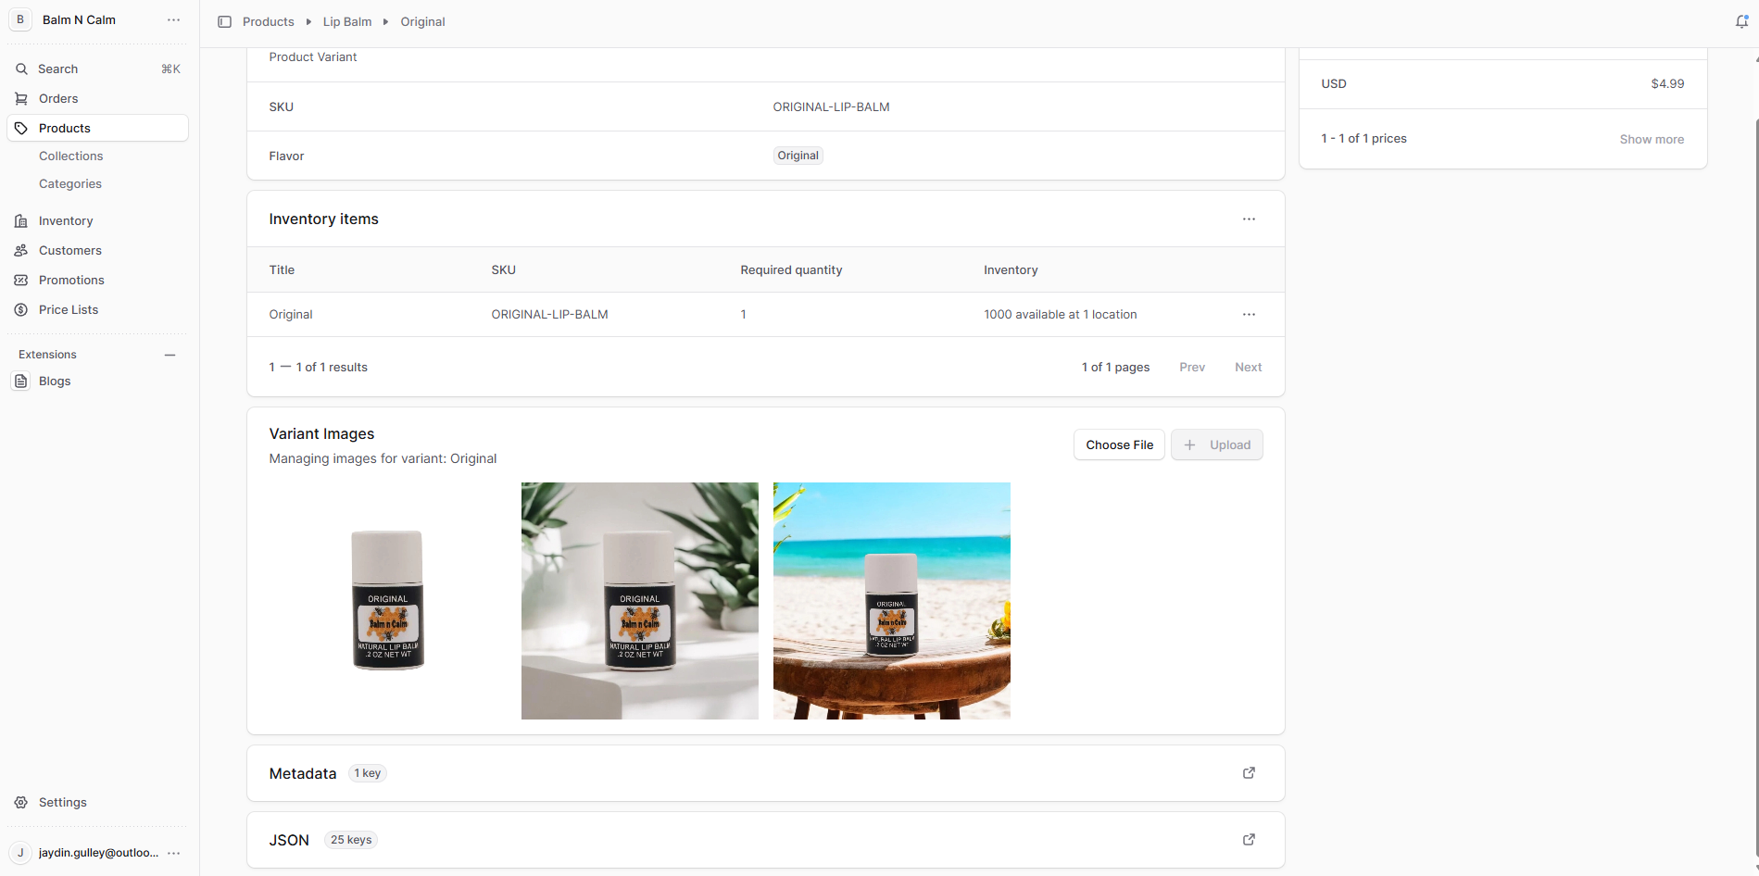Screen dimensions: 1759x876
Task: Open Settings from the sidebar
Action: [x=63, y=803]
